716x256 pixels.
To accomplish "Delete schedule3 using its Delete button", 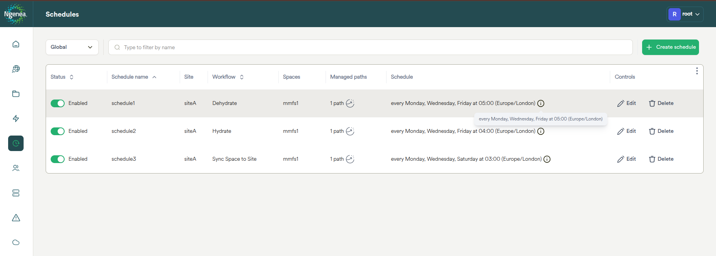I will pos(661,159).
